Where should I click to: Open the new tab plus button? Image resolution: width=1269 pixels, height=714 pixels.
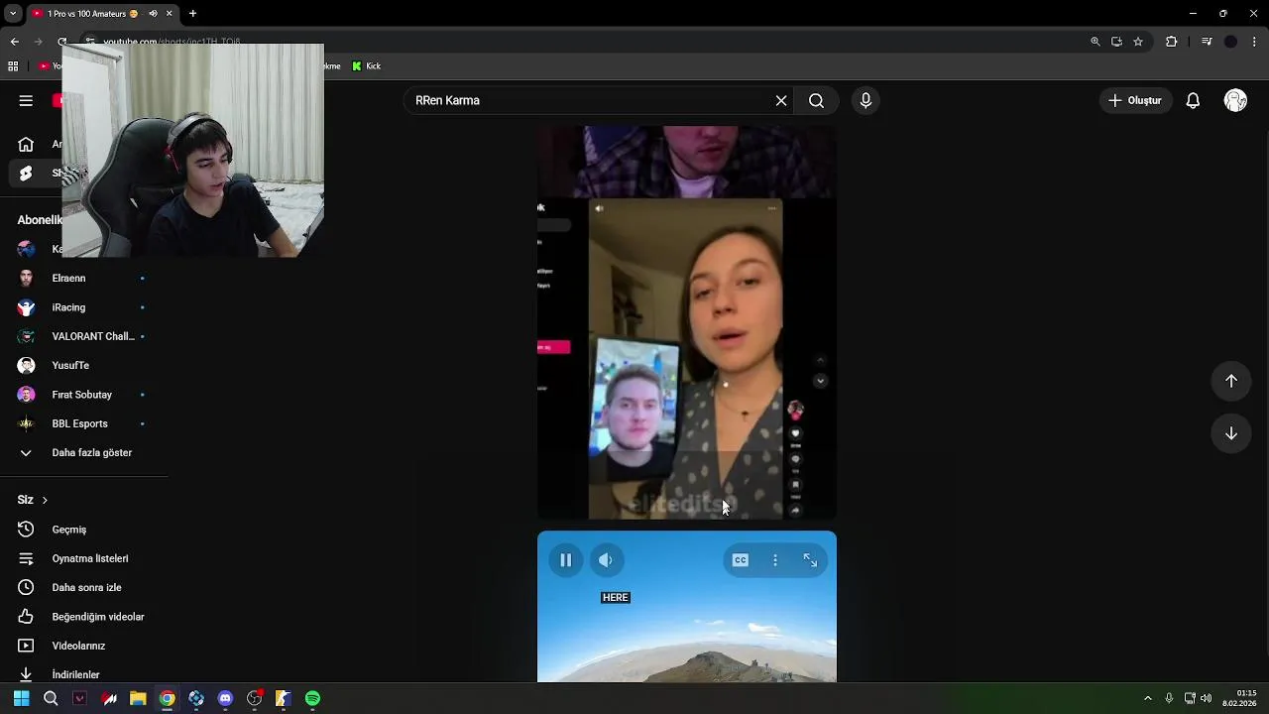tap(192, 14)
